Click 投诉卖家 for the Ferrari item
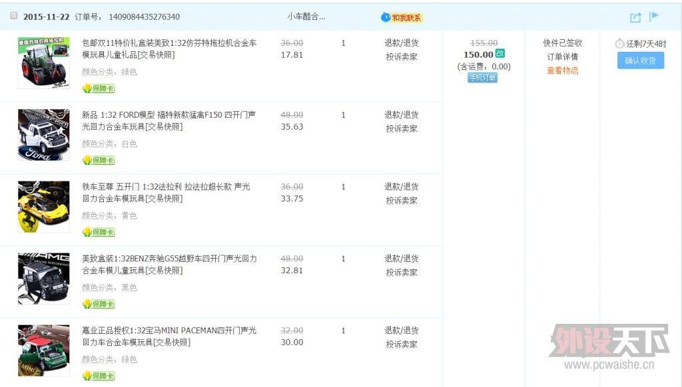This screenshot has width=682, height=387. (402, 201)
